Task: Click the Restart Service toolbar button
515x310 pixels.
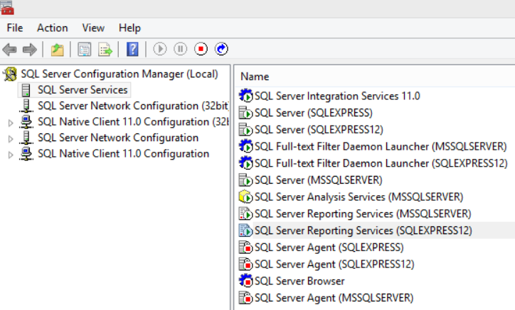Action: click(221, 49)
